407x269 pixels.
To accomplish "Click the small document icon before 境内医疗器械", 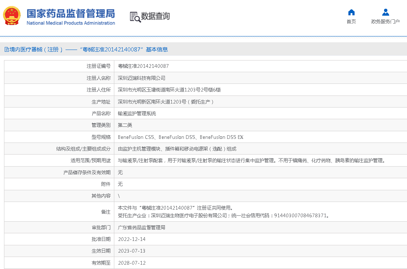I will coord(7,50).
